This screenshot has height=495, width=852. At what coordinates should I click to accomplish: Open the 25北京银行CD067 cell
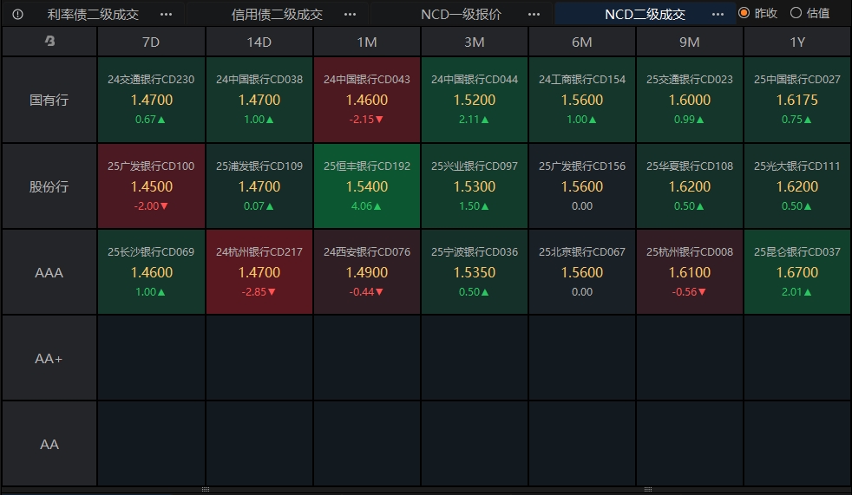582,272
